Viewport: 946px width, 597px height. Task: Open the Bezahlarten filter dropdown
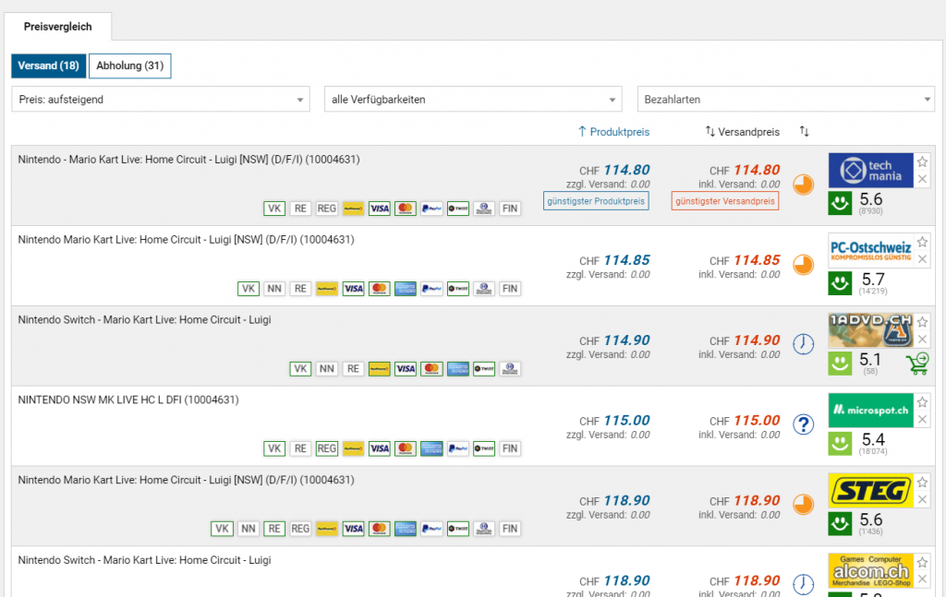pyautogui.click(x=785, y=100)
